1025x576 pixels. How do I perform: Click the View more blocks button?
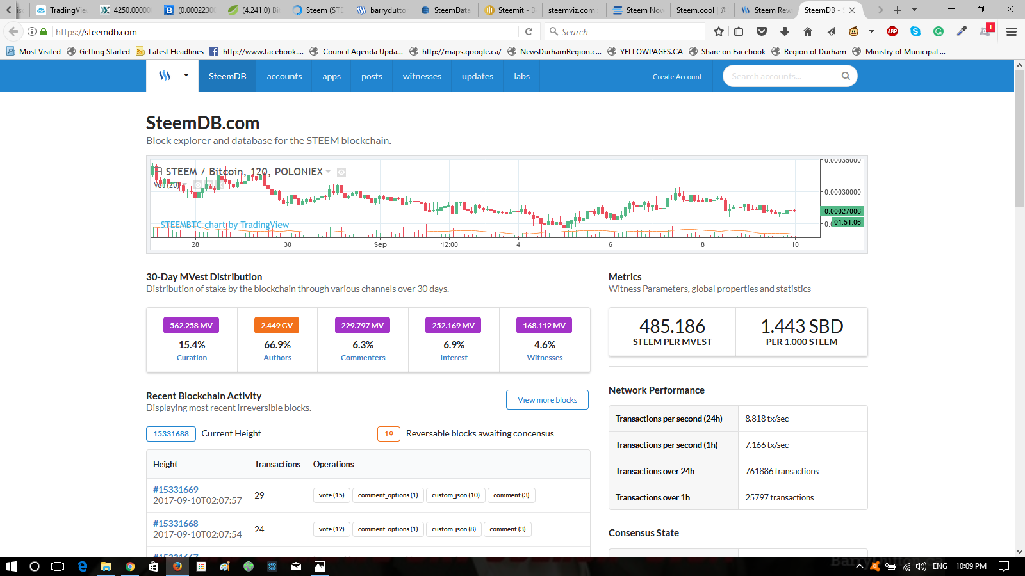[548, 400]
